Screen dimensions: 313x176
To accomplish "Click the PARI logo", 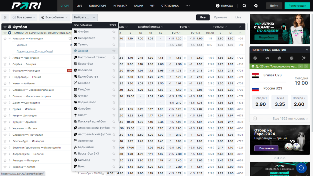I will click(26, 5).
